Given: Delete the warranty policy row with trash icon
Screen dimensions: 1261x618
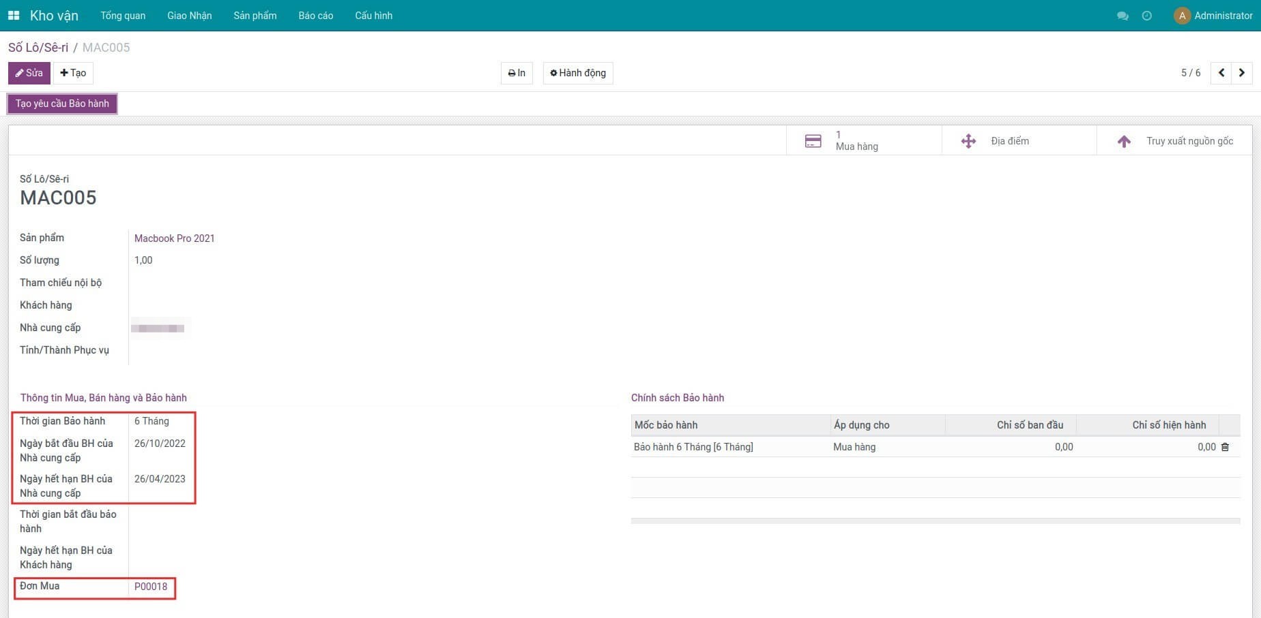Looking at the screenshot, I should tap(1225, 447).
